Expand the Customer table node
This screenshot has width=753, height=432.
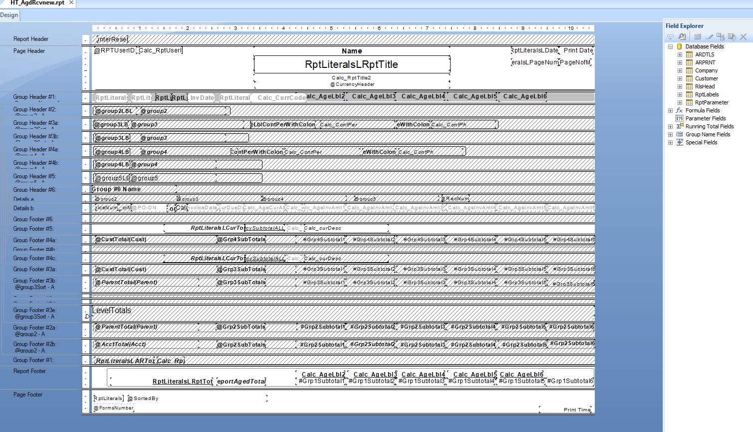point(680,78)
